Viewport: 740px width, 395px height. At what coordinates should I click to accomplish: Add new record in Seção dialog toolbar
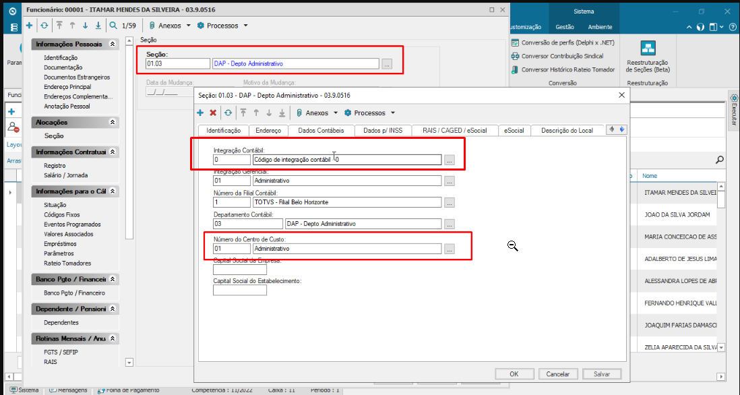pyautogui.click(x=200, y=113)
